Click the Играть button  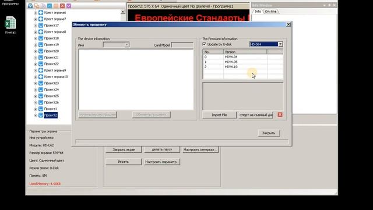tap(123, 162)
